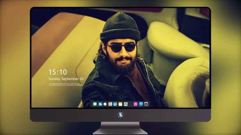Click the 15:10 clock widget

[x=58, y=72]
